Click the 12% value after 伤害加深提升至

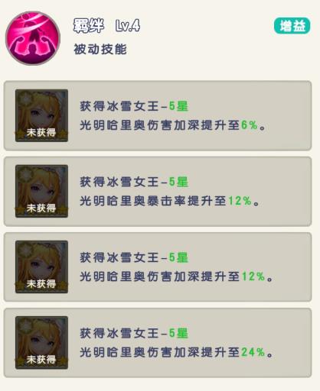[253, 276]
